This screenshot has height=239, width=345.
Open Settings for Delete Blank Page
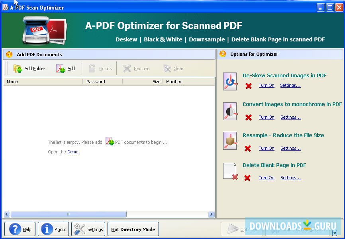291,178
